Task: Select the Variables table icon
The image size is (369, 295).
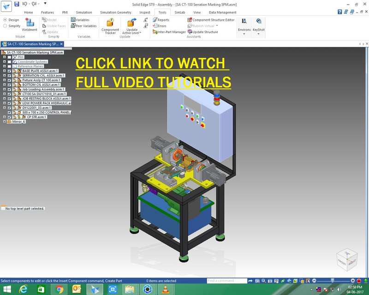Action: tap(77, 19)
